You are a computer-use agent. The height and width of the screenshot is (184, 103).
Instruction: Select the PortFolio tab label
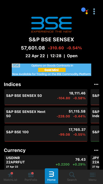click(31, 180)
